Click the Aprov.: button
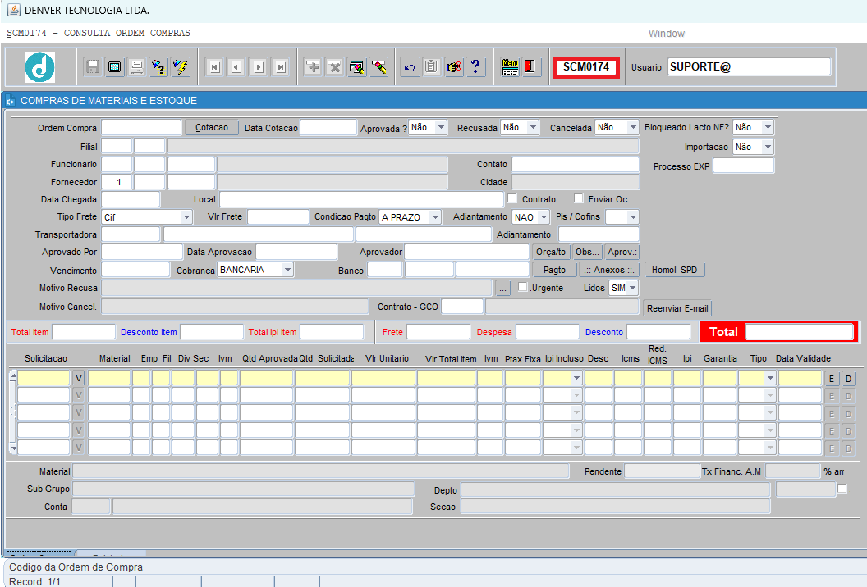This screenshot has height=587, width=867. (622, 252)
